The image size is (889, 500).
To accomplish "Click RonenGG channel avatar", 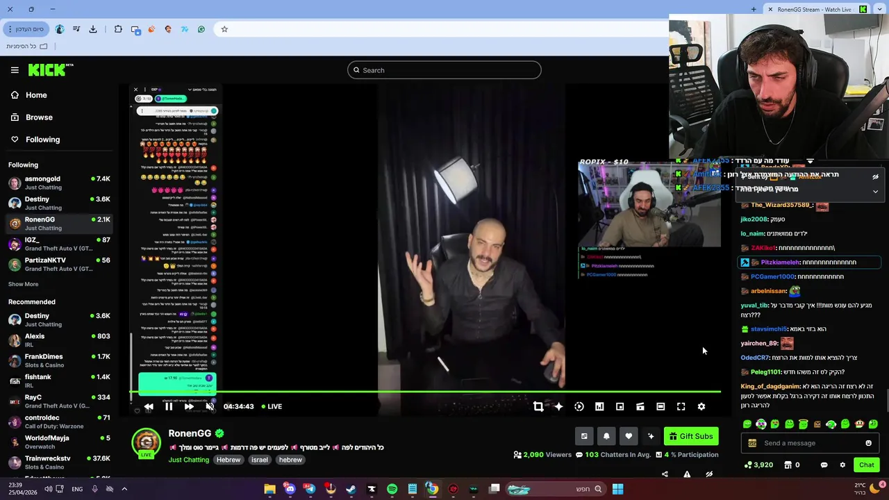I will 146,443.
